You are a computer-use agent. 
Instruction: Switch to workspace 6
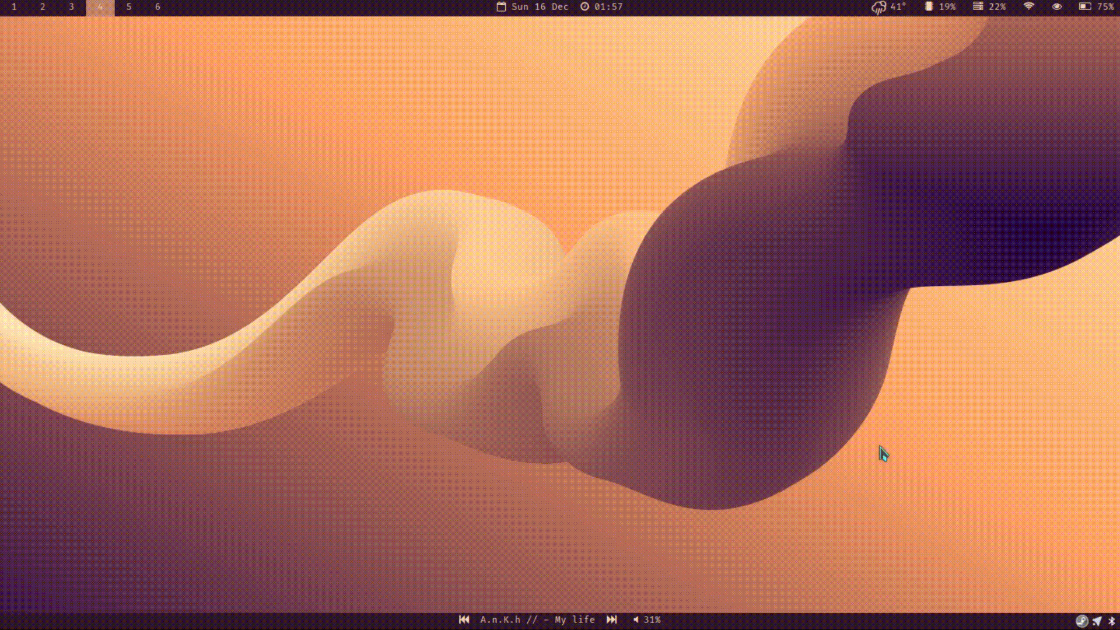[x=157, y=7]
